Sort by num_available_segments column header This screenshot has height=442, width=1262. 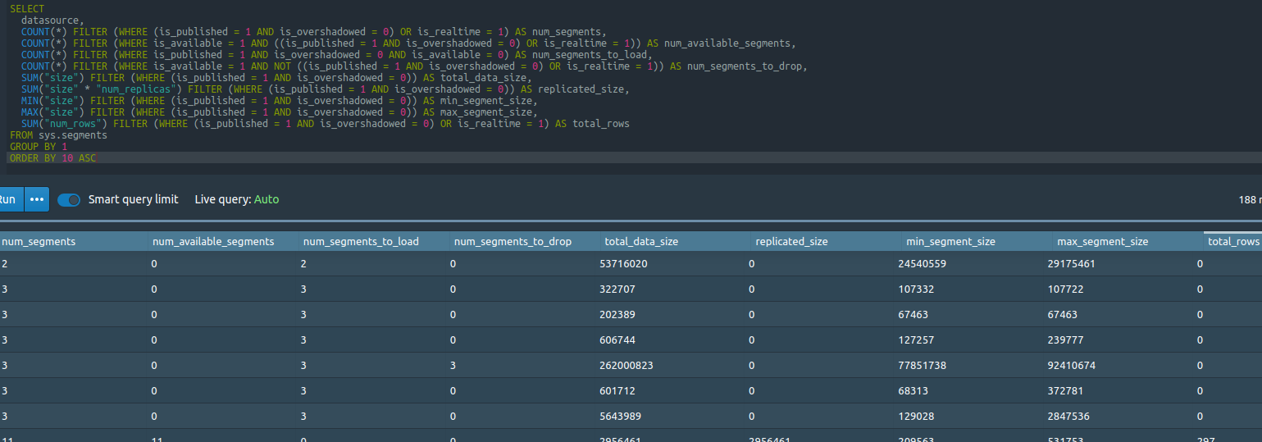tap(224, 241)
